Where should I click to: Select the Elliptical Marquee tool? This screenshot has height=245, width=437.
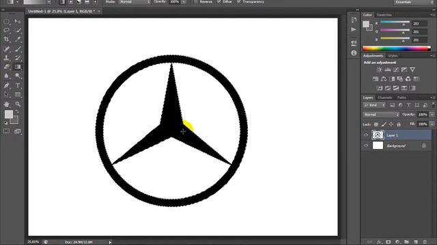pos(6,21)
